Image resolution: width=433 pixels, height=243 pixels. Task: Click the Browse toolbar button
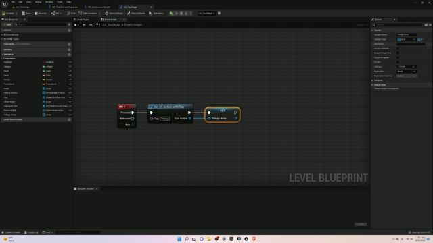pos(41,13)
